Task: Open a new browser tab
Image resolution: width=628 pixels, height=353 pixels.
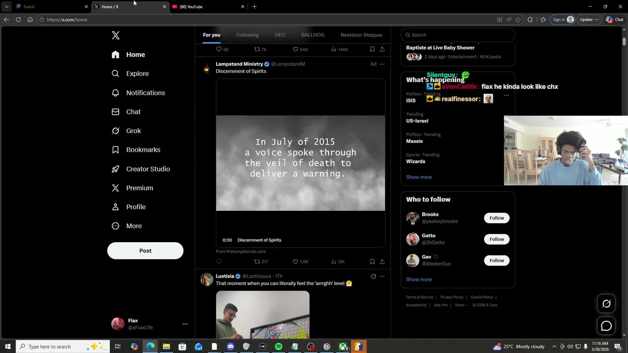Action: click(x=254, y=6)
